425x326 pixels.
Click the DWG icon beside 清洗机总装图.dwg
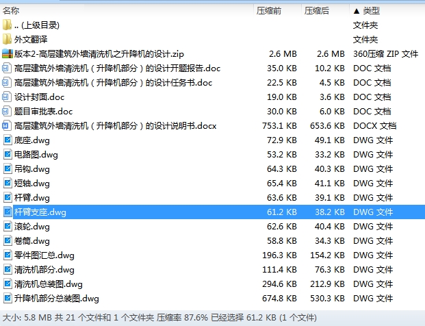[8, 284]
